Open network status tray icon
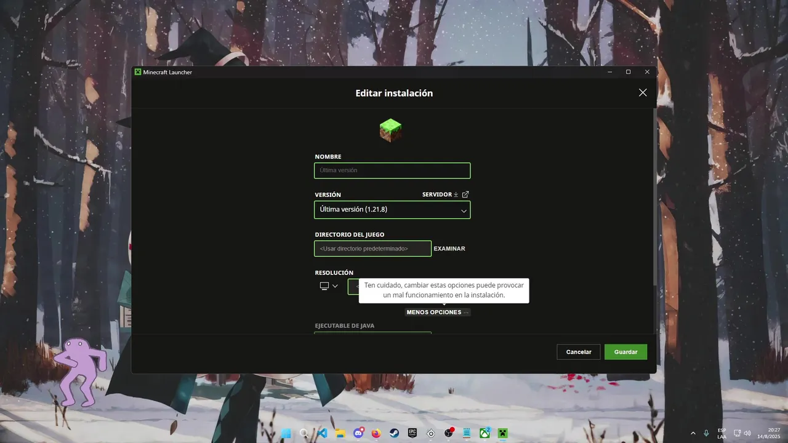The width and height of the screenshot is (788, 443). coord(737,433)
